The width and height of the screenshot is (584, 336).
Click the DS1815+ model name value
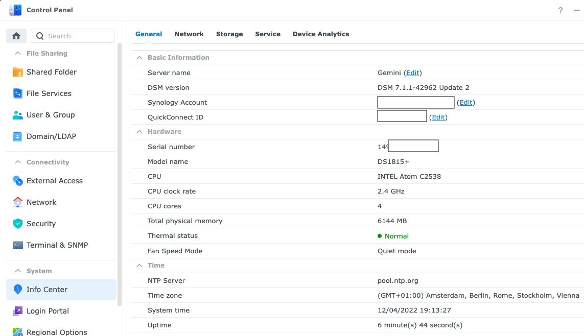[393, 161]
